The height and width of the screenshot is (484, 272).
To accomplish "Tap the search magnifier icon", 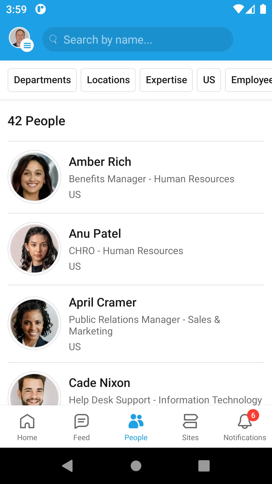I will tap(53, 39).
